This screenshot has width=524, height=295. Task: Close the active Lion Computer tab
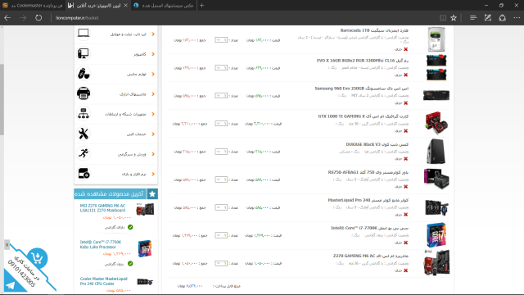click(125, 6)
